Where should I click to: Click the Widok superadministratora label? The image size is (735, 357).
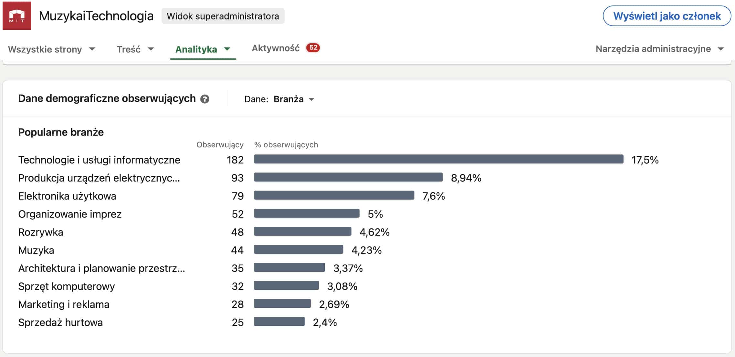(223, 16)
